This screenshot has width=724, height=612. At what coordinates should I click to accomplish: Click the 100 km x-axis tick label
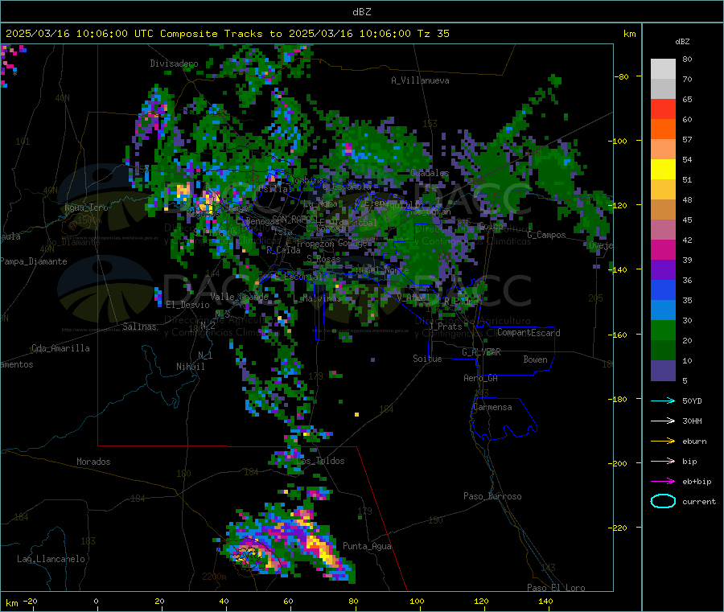[417, 601]
